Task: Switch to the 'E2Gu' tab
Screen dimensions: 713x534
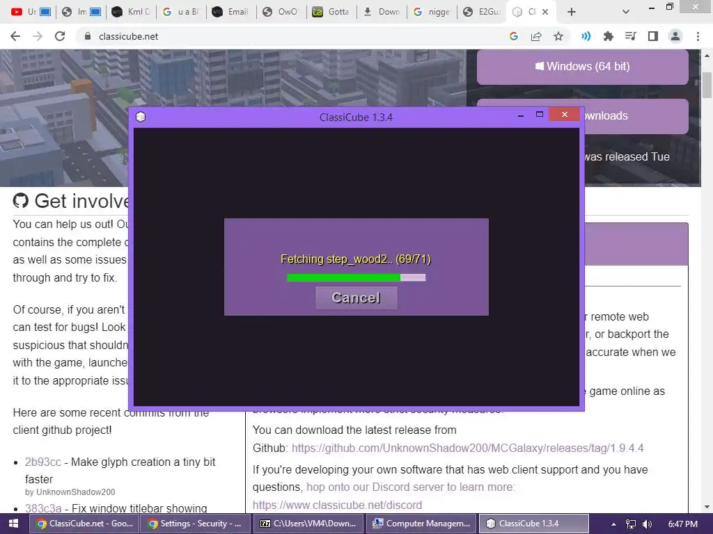Action: (x=481, y=12)
